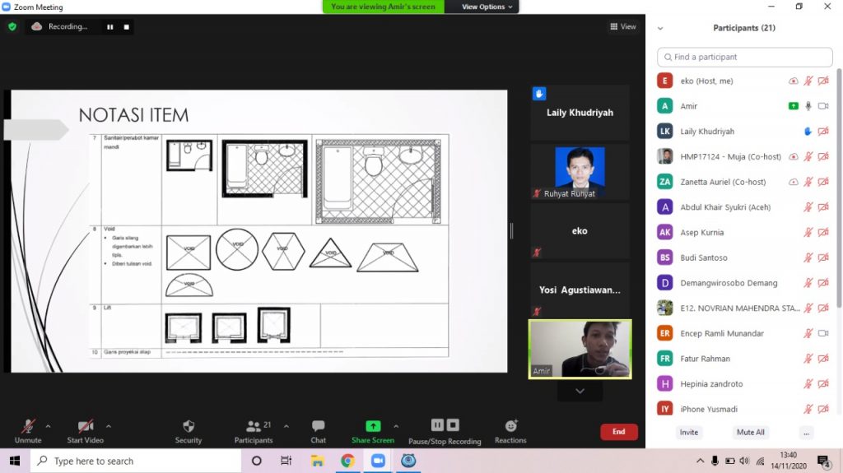Toggle the Participants panel

[254, 432]
